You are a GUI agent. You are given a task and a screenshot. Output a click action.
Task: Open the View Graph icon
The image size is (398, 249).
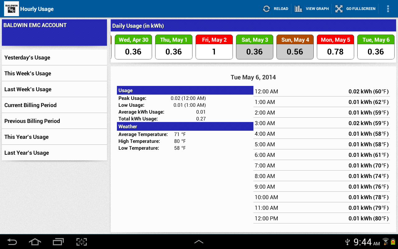coord(298,9)
